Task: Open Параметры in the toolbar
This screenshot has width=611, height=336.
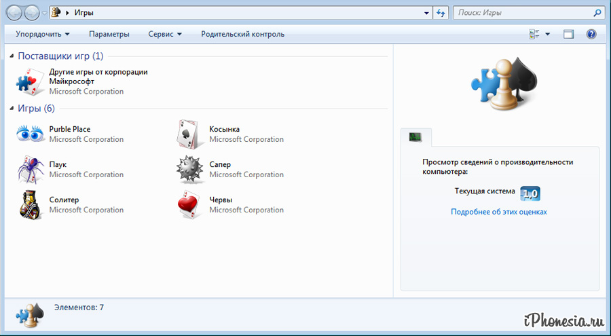Action: [109, 34]
